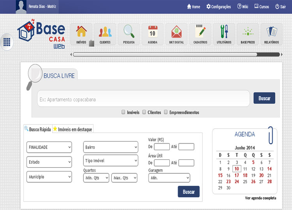Select day 15 in the calendar
This screenshot has width=292, height=210.
[220, 175]
